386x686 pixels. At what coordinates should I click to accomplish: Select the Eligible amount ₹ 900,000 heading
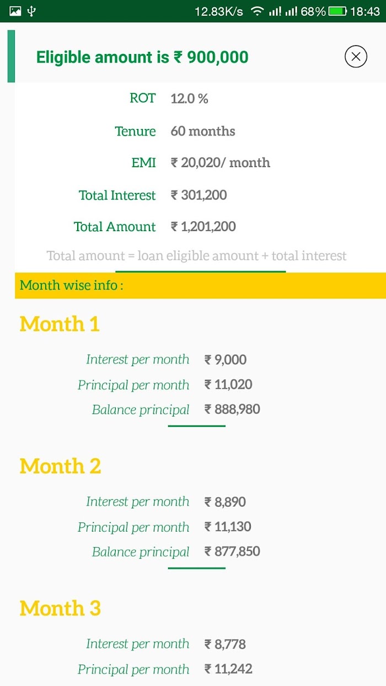click(x=142, y=57)
